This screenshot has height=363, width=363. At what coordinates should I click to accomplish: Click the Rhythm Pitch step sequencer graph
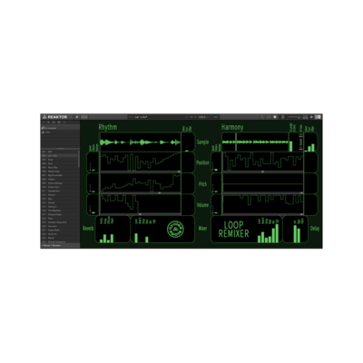click(x=140, y=182)
